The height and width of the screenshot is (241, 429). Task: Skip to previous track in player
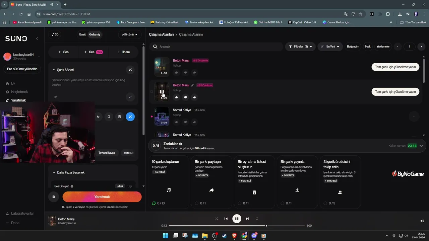pos(226,219)
